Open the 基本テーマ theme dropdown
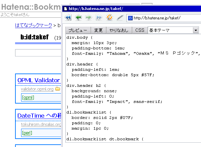Image resolution: width=201 pixels, height=147 pixels. click(173, 30)
